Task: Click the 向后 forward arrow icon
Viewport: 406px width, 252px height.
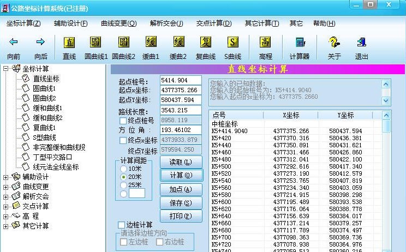Action: tap(40, 43)
